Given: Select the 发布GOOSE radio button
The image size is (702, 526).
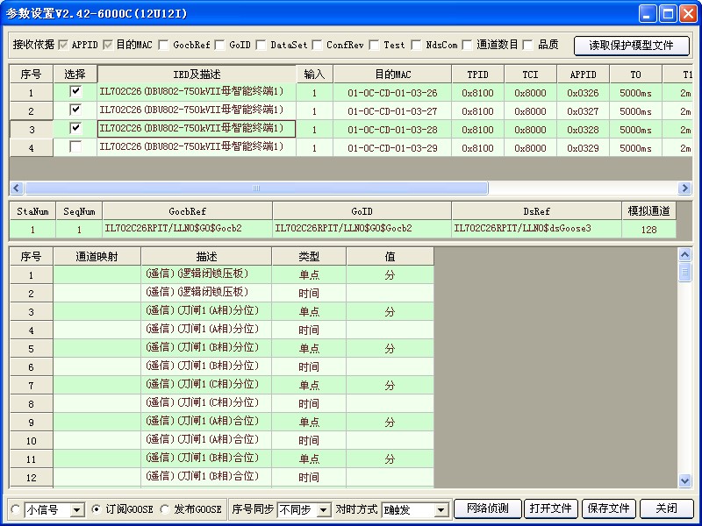Looking at the screenshot, I should point(165,509).
